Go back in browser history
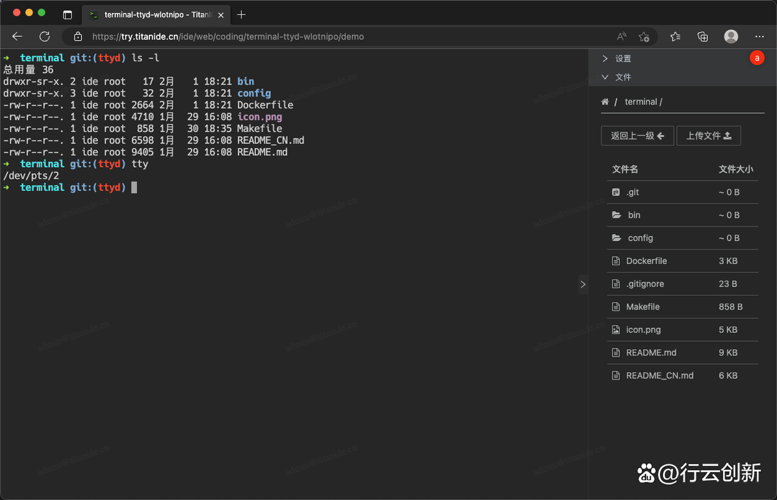The image size is (777, 500). 18,36
